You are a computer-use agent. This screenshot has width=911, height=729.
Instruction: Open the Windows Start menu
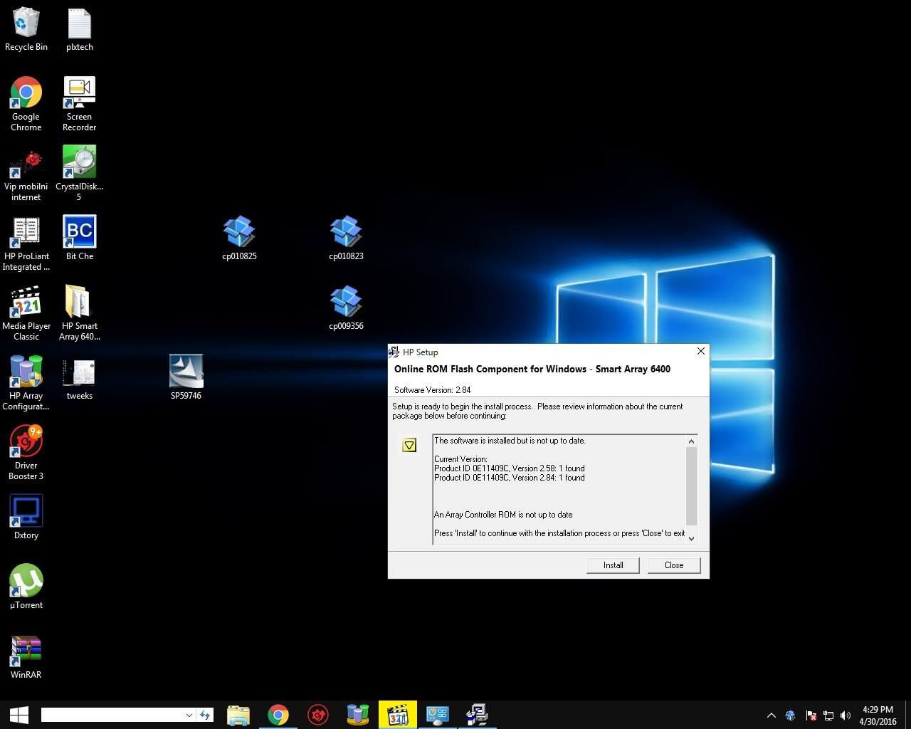[x=19, y=715]
